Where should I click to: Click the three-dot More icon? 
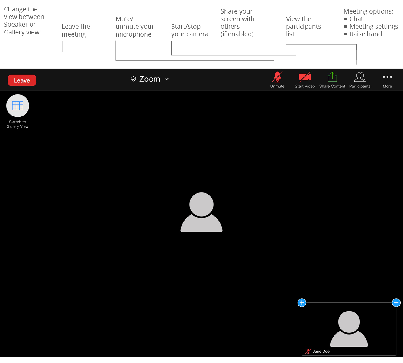tap(387, 77)
